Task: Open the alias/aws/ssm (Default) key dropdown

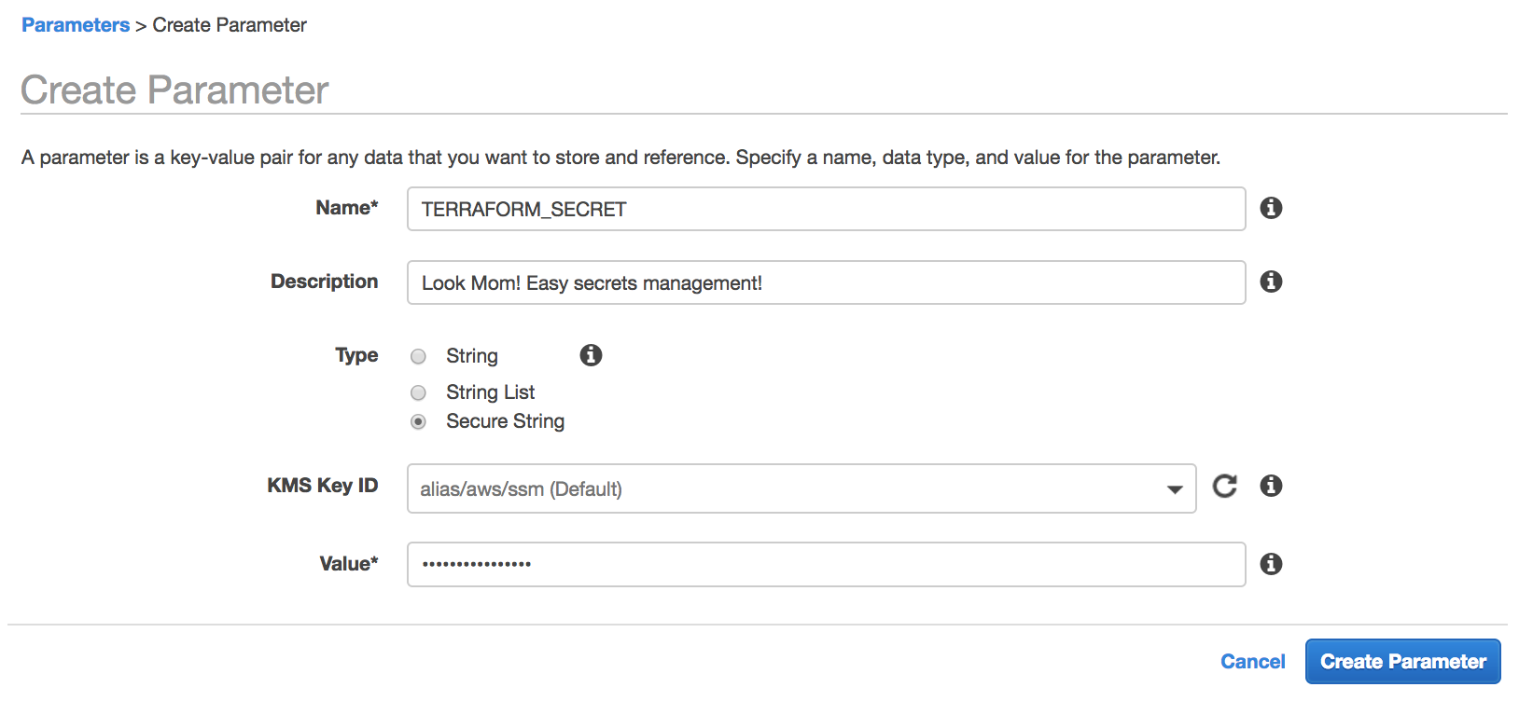Action: [784, 488]
